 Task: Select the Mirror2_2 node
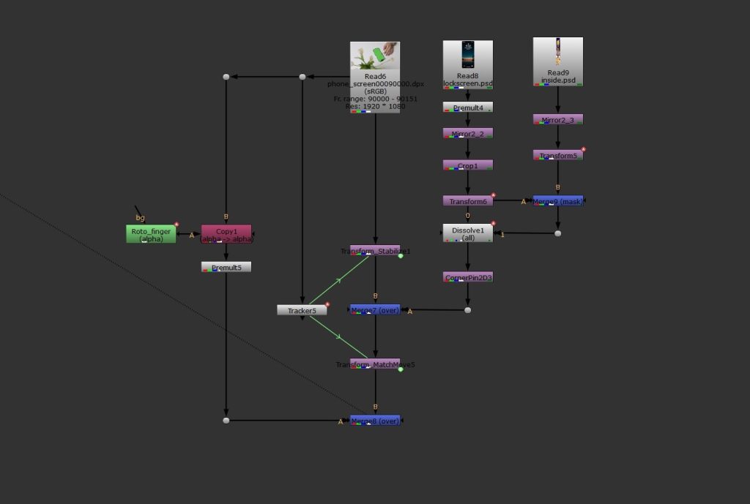pos(468,134)
